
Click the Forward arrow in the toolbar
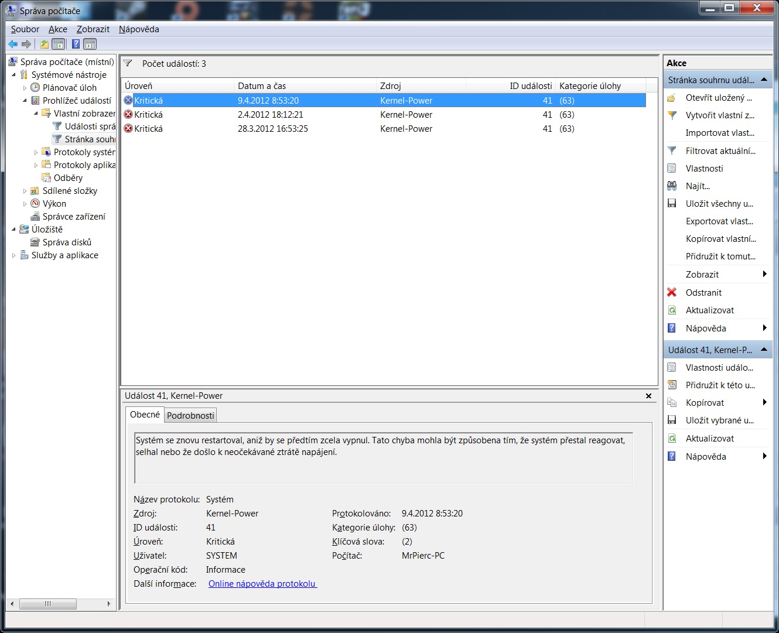26,44
